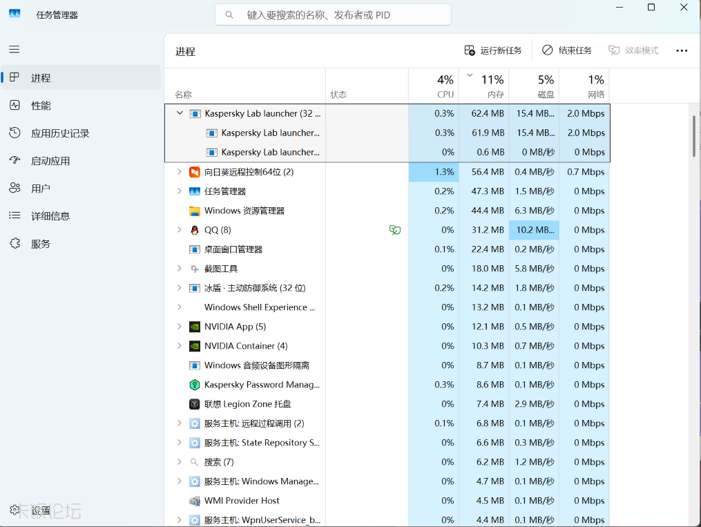This screenshot has height=527, width=701.
Task: Expand the QQ (8) process group
Action: pos(180,230)
